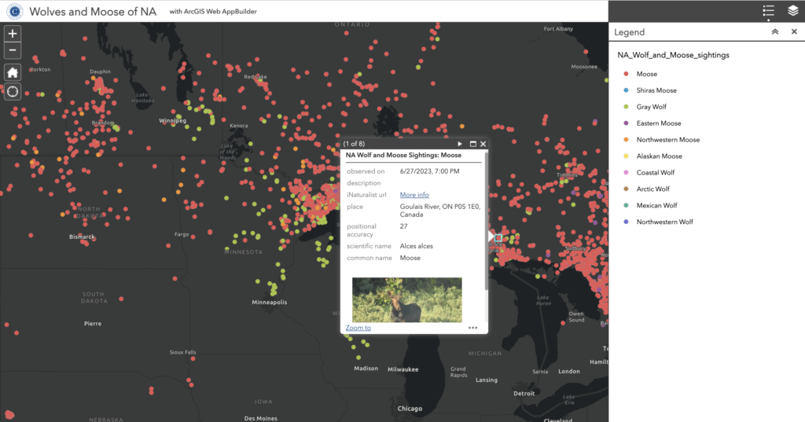
Task: Click Alaskan Moose legend entry
Action: 660,156
